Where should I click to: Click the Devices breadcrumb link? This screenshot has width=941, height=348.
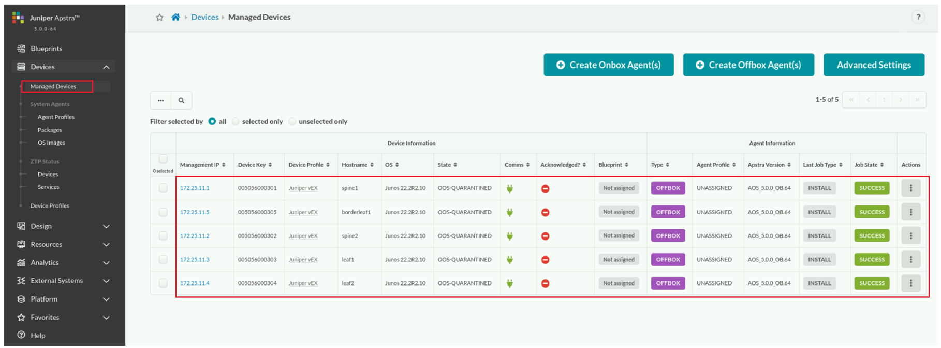point(205,17)
